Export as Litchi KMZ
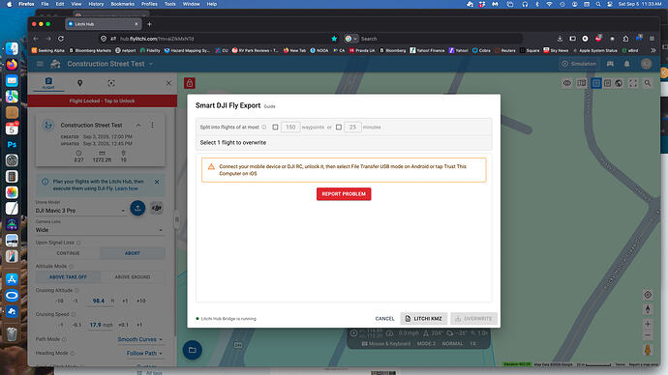 (x=423, y=318)
